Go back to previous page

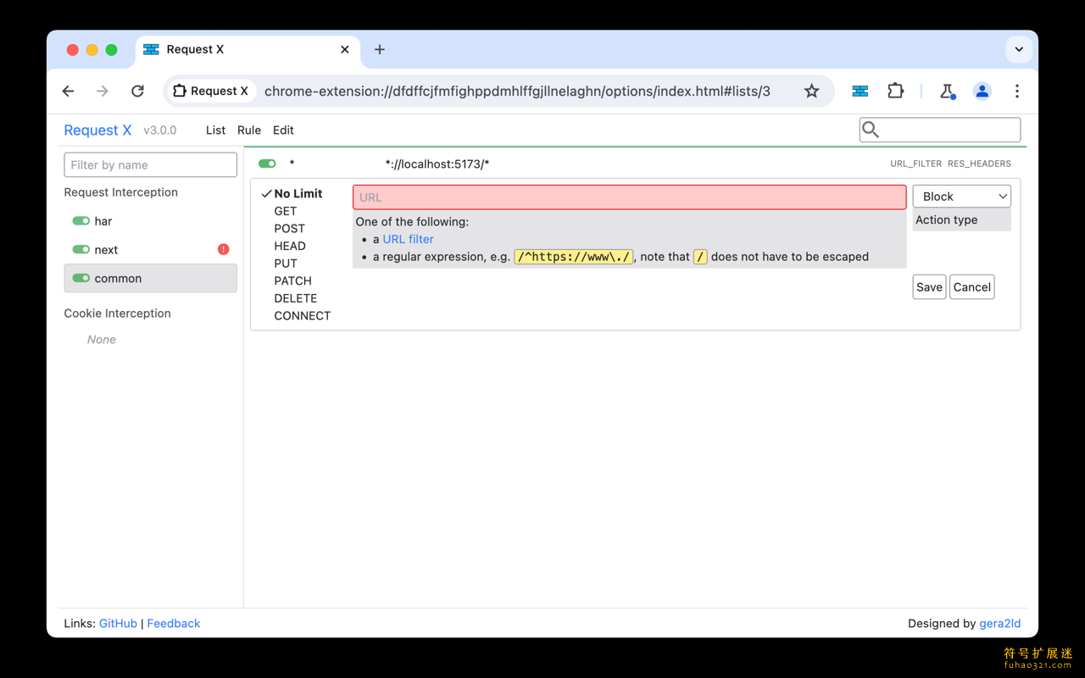(x=69, y=91)
